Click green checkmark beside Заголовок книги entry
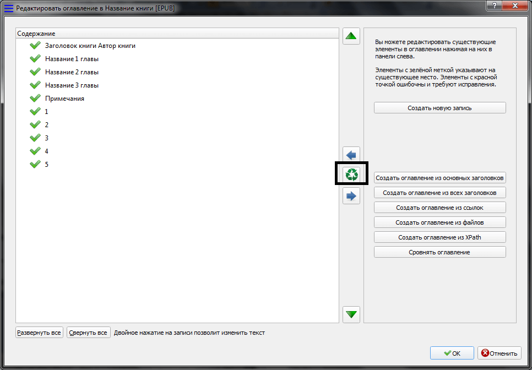Image resolution: width=532 pixels, height=370 pixels. [x=35, y=46]
